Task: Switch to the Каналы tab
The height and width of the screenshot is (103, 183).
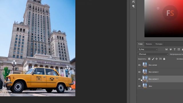Action: tap(149, 44)
